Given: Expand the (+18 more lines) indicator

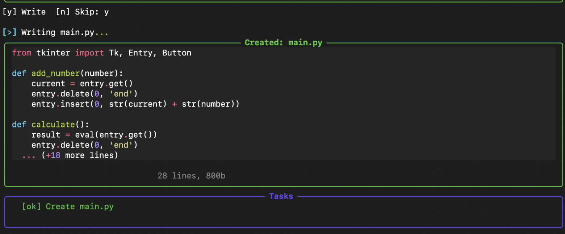Looking at the screenshot, I should (x=80, y=155).
